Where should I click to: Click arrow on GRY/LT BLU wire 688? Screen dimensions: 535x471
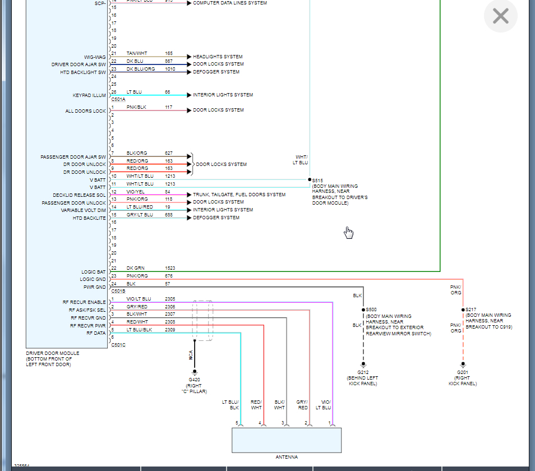click(189, 218)
